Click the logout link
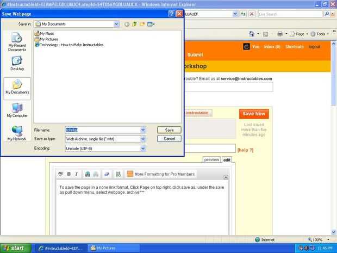This screenshot has width=337, height=253. click(x=314, y=46)
